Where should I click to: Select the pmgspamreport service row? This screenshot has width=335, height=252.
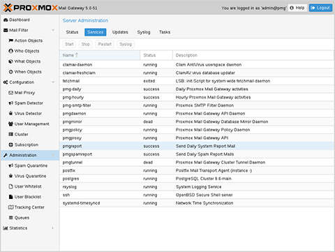(x=197, y=154)
